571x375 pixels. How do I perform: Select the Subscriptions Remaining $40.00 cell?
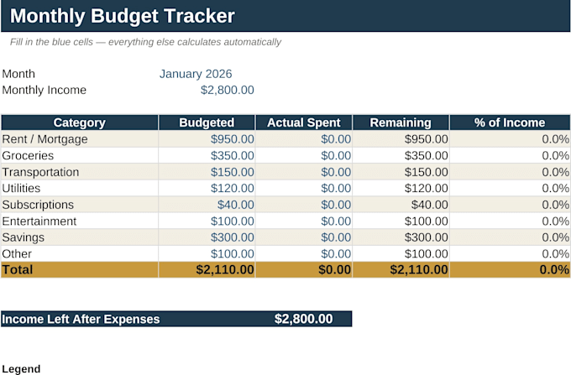(x=401, y=205)
